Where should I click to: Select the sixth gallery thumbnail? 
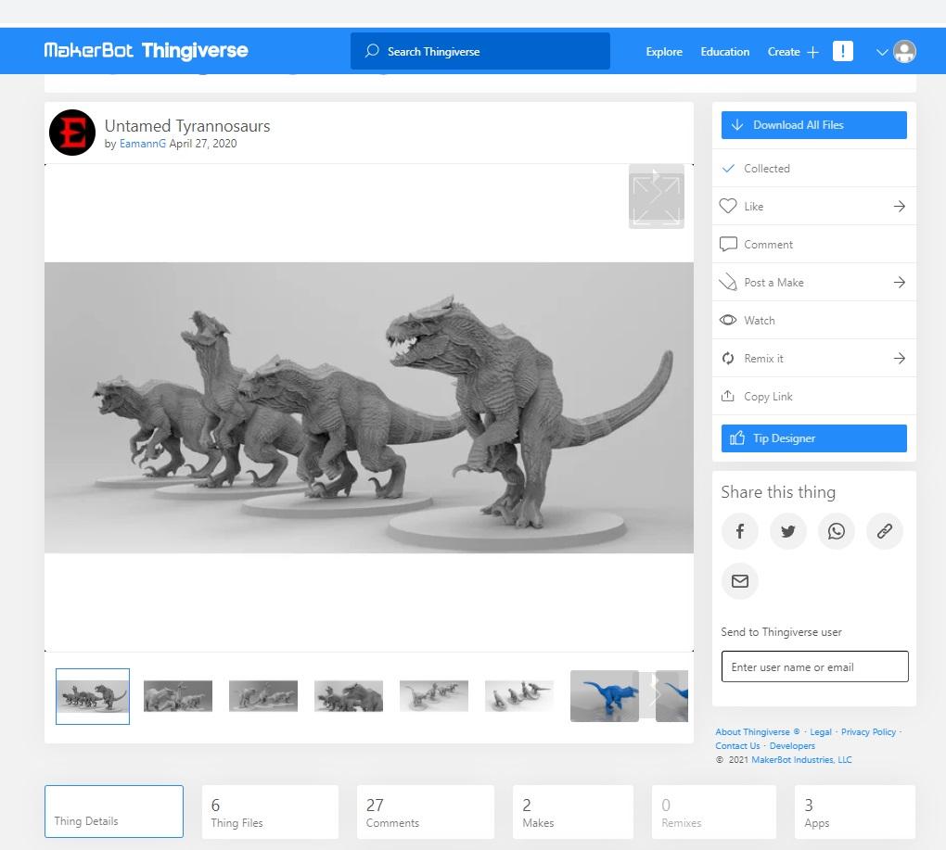[518, 696]
